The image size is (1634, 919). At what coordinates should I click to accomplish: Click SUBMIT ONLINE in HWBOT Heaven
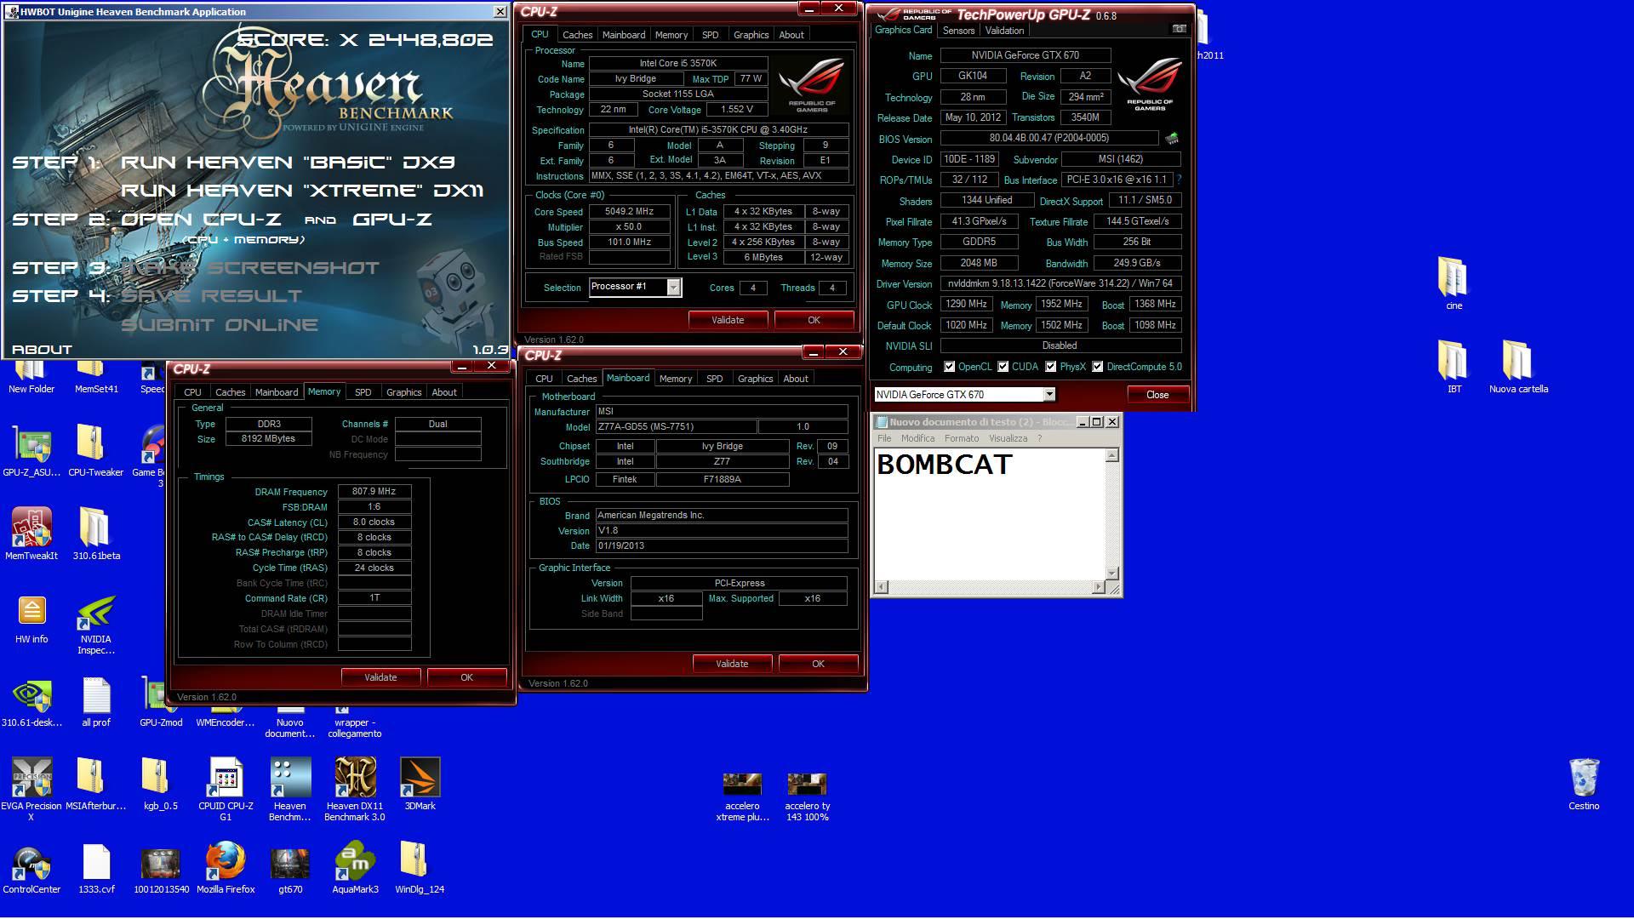[220, 325]
